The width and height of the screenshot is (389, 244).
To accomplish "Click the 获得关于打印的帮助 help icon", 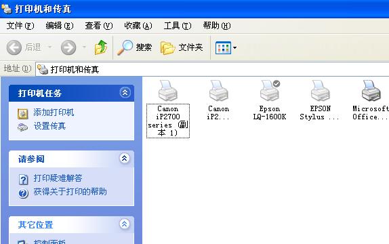I will coord(23,193).
